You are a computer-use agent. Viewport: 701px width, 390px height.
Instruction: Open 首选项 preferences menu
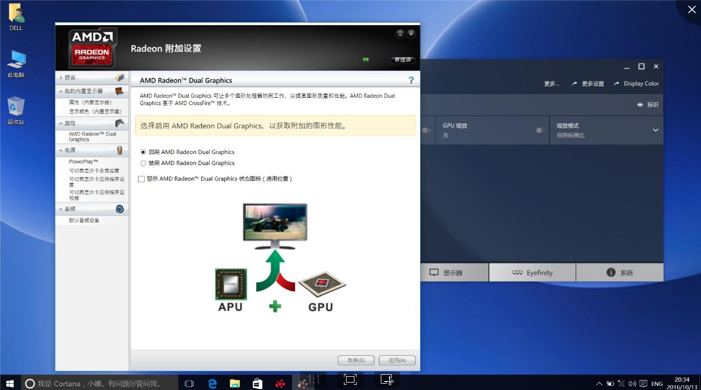point(402,59)
